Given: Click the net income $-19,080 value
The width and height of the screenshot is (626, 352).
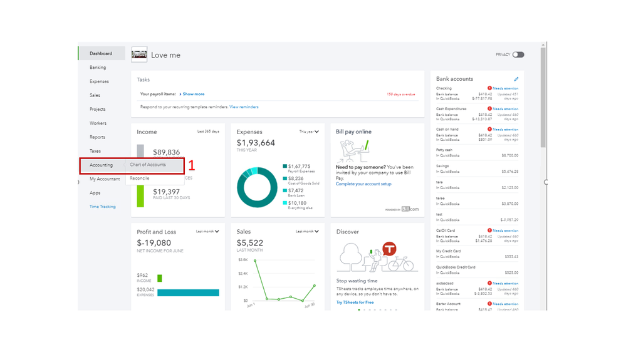Looking at the screenshot, I should pos(154,243).
